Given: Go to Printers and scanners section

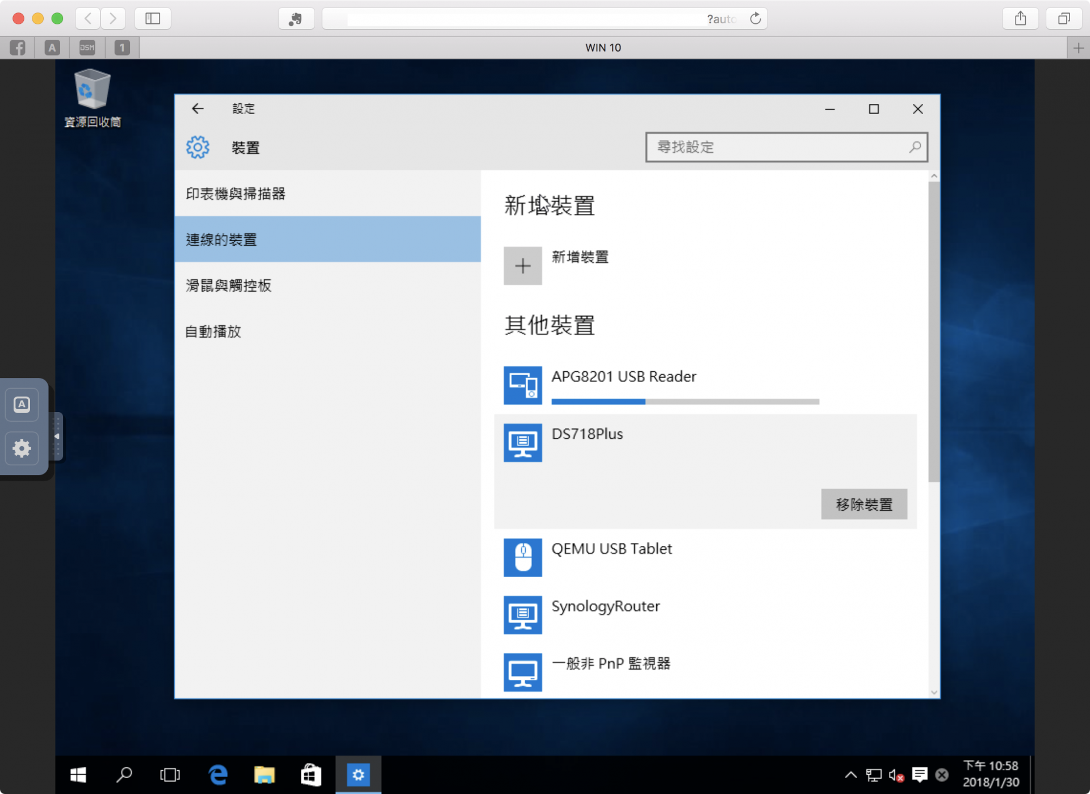Looking at the screenshot, I should pyautogui.click(x=236, y=194).
